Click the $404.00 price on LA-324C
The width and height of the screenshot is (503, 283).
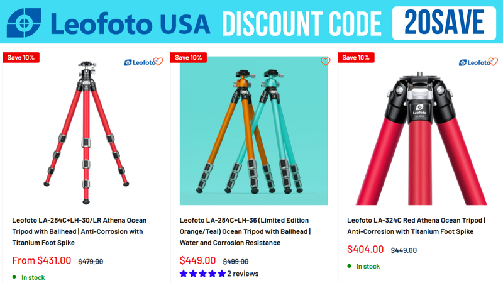click(365, 249)
